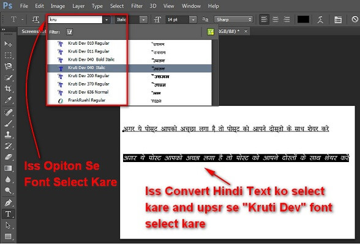Click the Create warped text icon

320,20
